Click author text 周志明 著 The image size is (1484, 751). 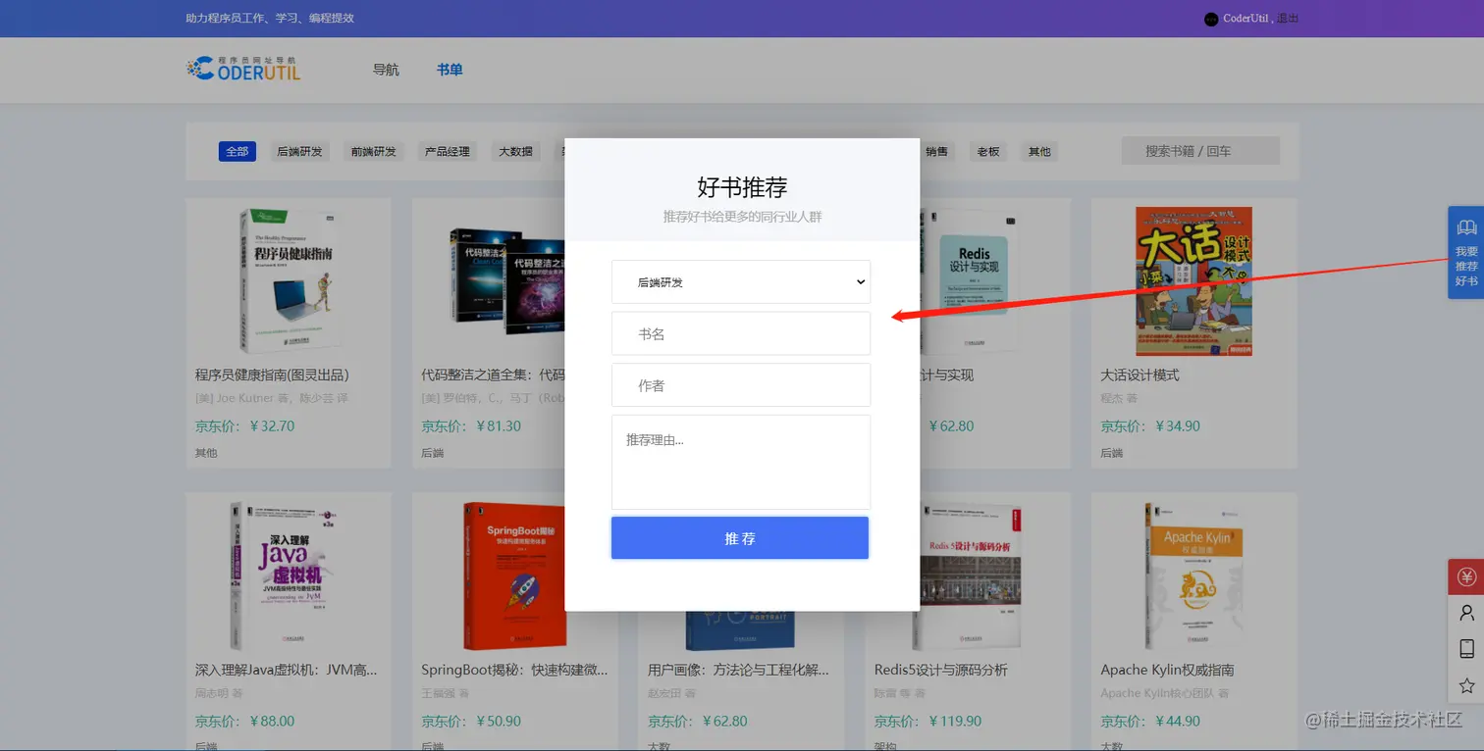pyautogui.click(x=219, y=693)
